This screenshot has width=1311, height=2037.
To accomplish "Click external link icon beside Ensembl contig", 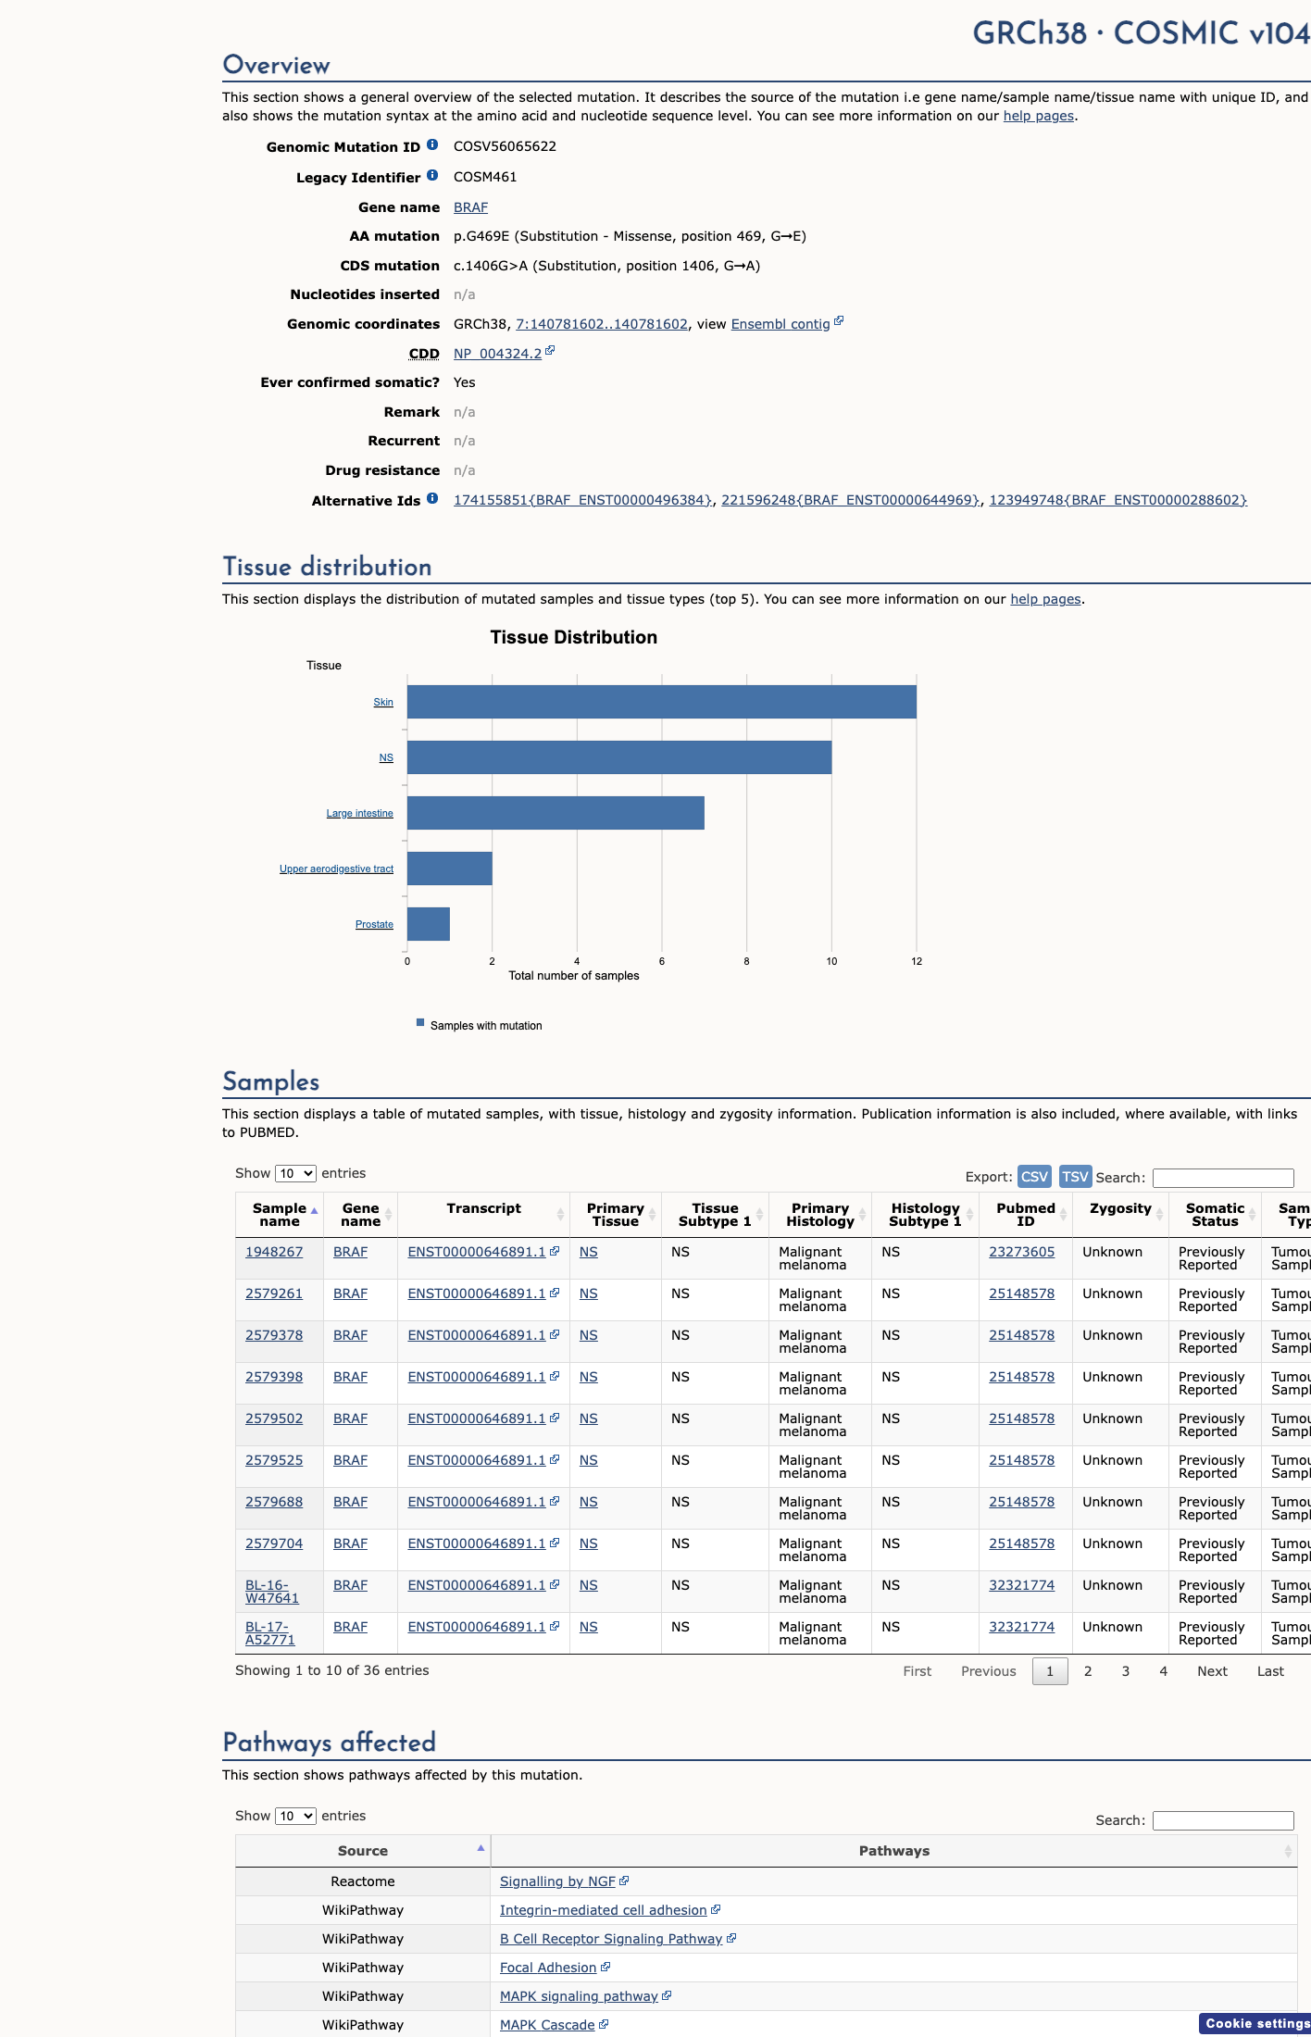I will coord(839,321).
